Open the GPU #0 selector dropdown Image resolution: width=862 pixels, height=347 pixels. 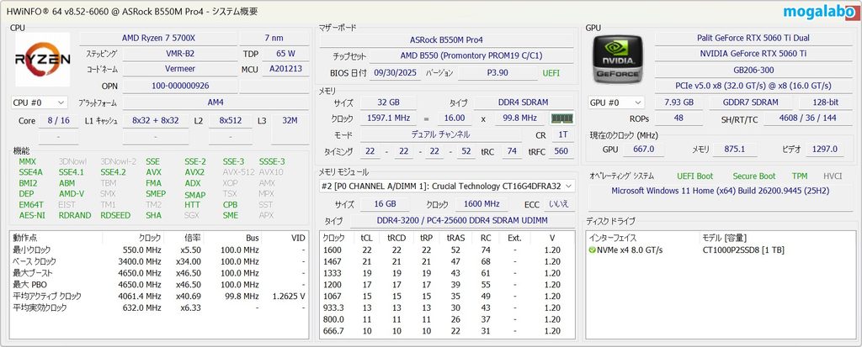tap(616, 103)
